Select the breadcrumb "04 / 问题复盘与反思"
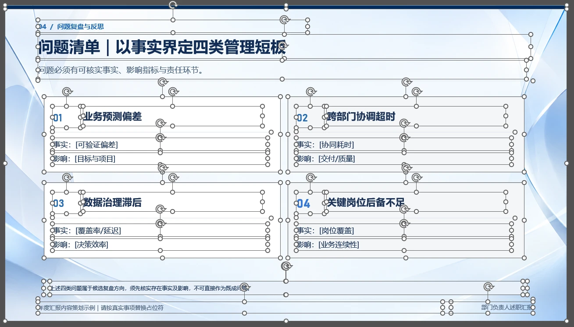This screenshot has width=574, height=327. pyautogui.click(x=71, y=27)
